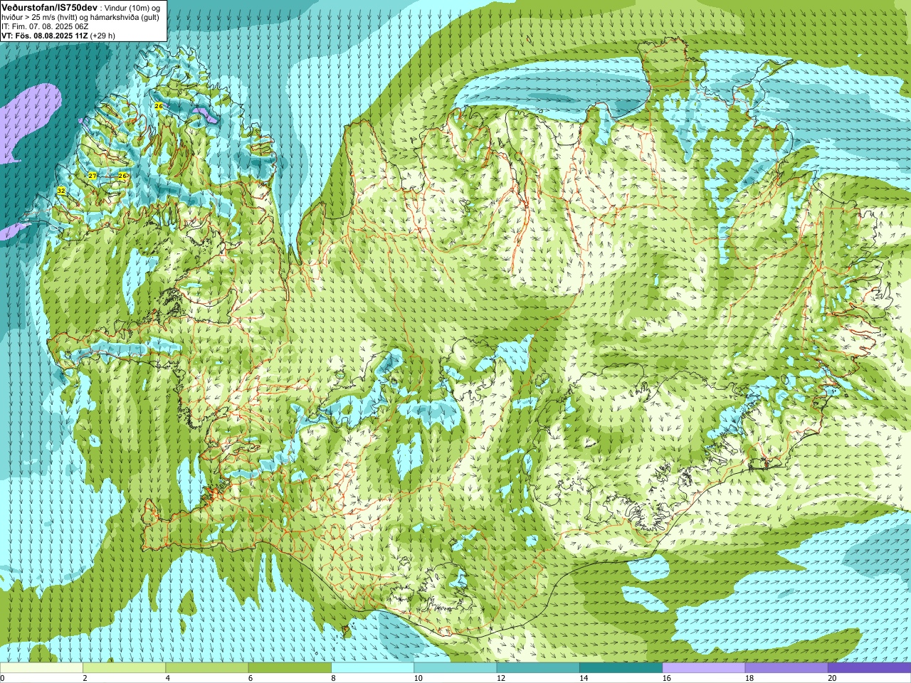Click the 4–6 m/s legend color swatch
Image resolution: width=911 pixels, height=683 pixels.
(x=206, y=668)
